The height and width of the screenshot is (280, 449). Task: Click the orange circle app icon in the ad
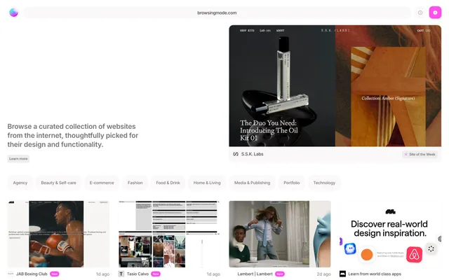366,255
